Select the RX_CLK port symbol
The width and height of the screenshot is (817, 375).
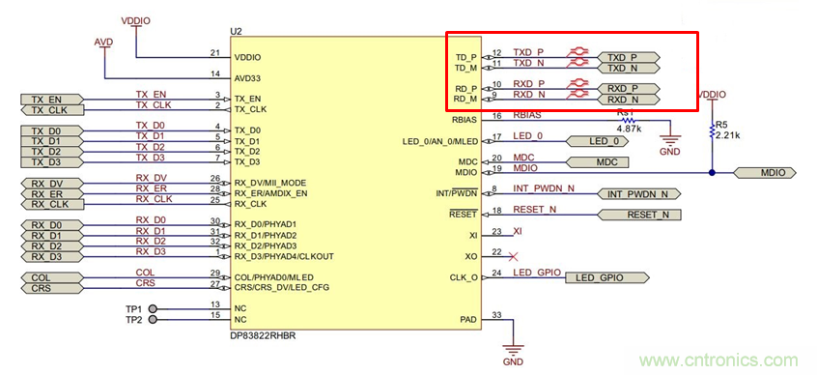click(x=51, y=204)
